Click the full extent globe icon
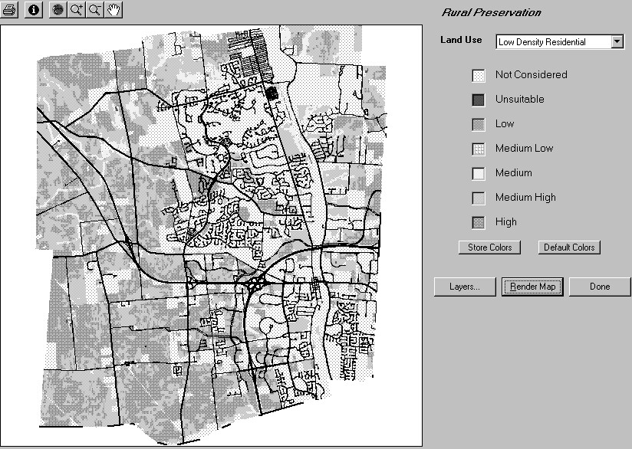Viewport: 632px width, 449px height. (58, 10)
